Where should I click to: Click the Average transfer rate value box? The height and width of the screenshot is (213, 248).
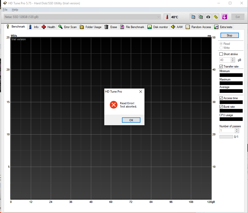231,91
